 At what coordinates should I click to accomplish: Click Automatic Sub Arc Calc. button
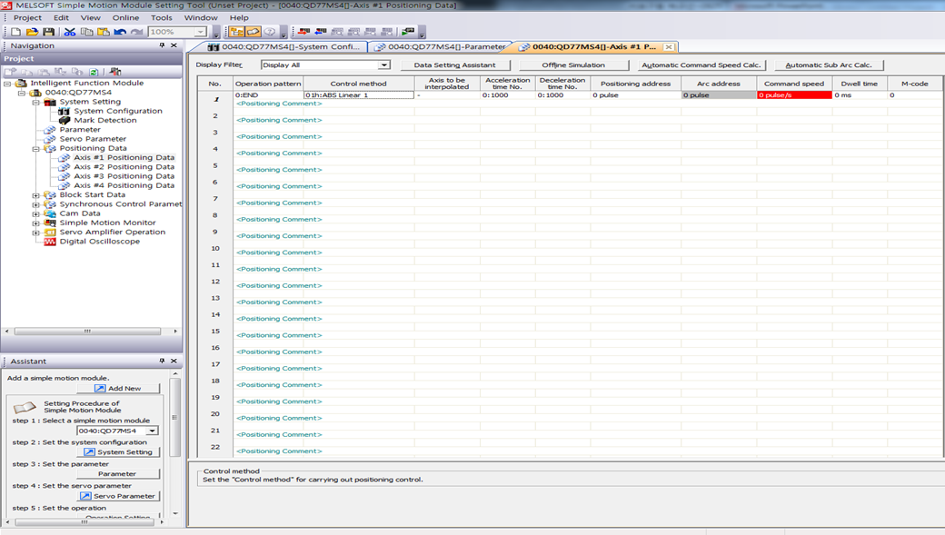[829, 65]
